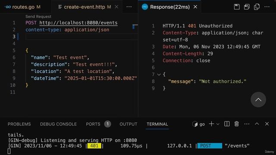The width and height of the screenshot is (276, 155).
Task: Click the ports count badge 1
Action: tap(107, 124)
